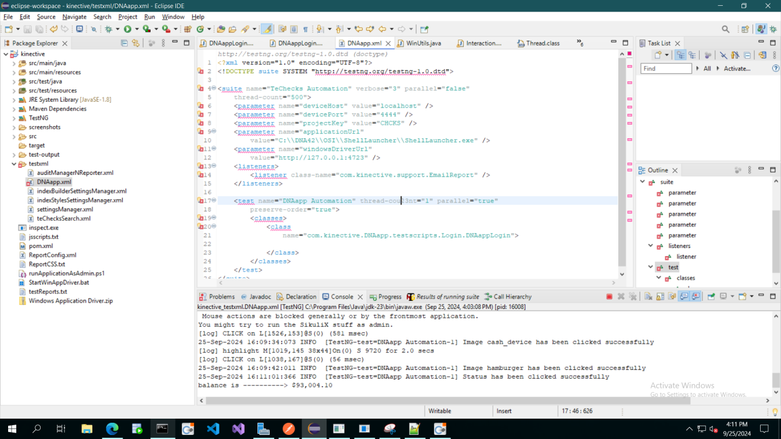Click the Activate... link in Task List
Screen dimensions: 781x439
[736, 69]
